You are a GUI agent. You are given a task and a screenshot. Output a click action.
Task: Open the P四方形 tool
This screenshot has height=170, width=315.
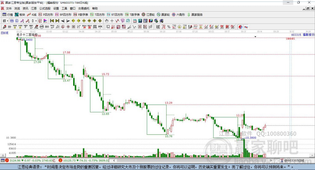click(46, 15)
